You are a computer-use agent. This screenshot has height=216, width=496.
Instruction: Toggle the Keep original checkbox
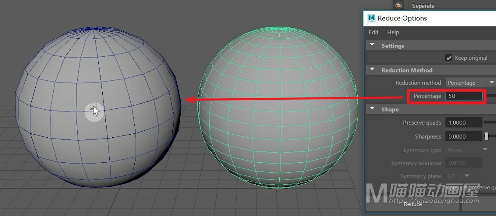point(449,58)
